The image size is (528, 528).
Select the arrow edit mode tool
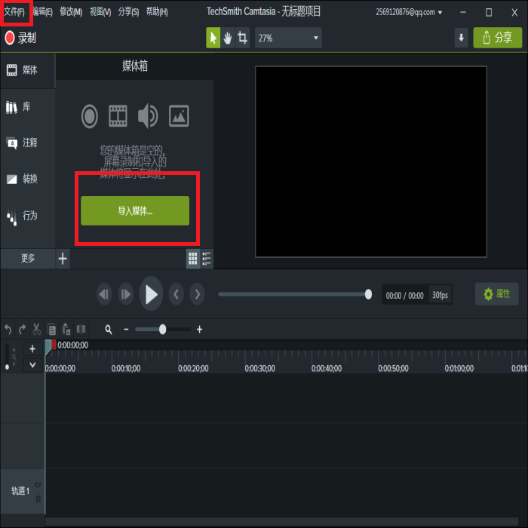(213, 38)
